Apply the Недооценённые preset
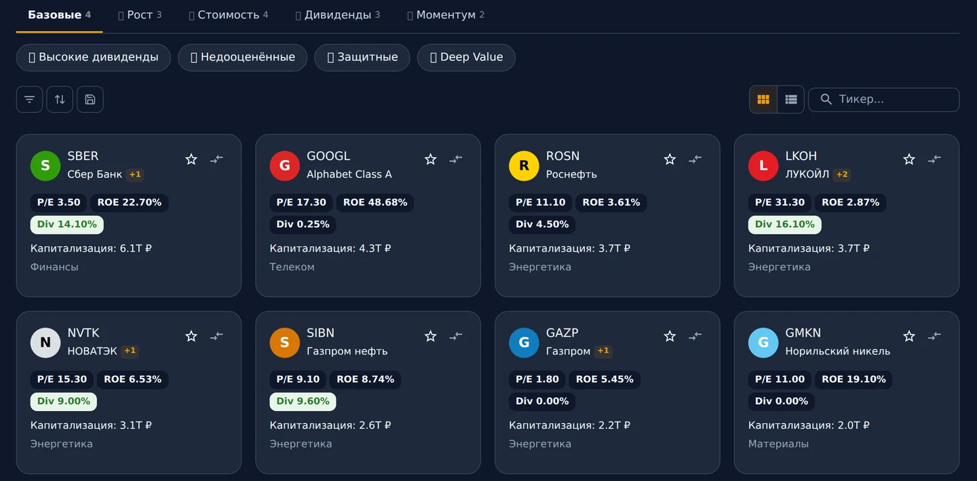Viewport: 977px width, 481px height. point(243,58)
